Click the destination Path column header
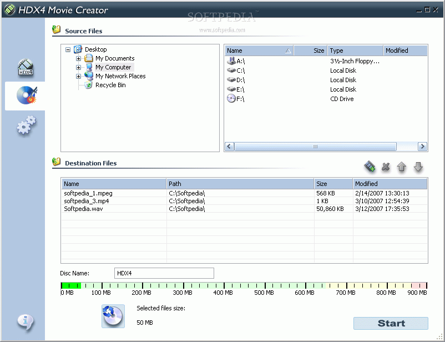 [240, 184]
